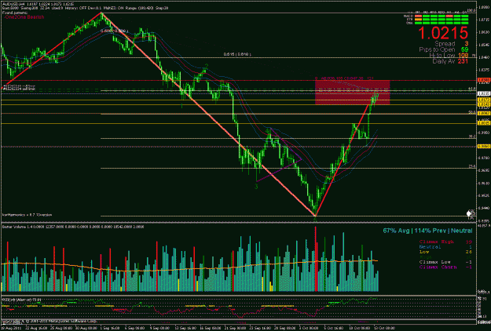Click the Spread label
491x331 pixels.
(x=445, y=44)
